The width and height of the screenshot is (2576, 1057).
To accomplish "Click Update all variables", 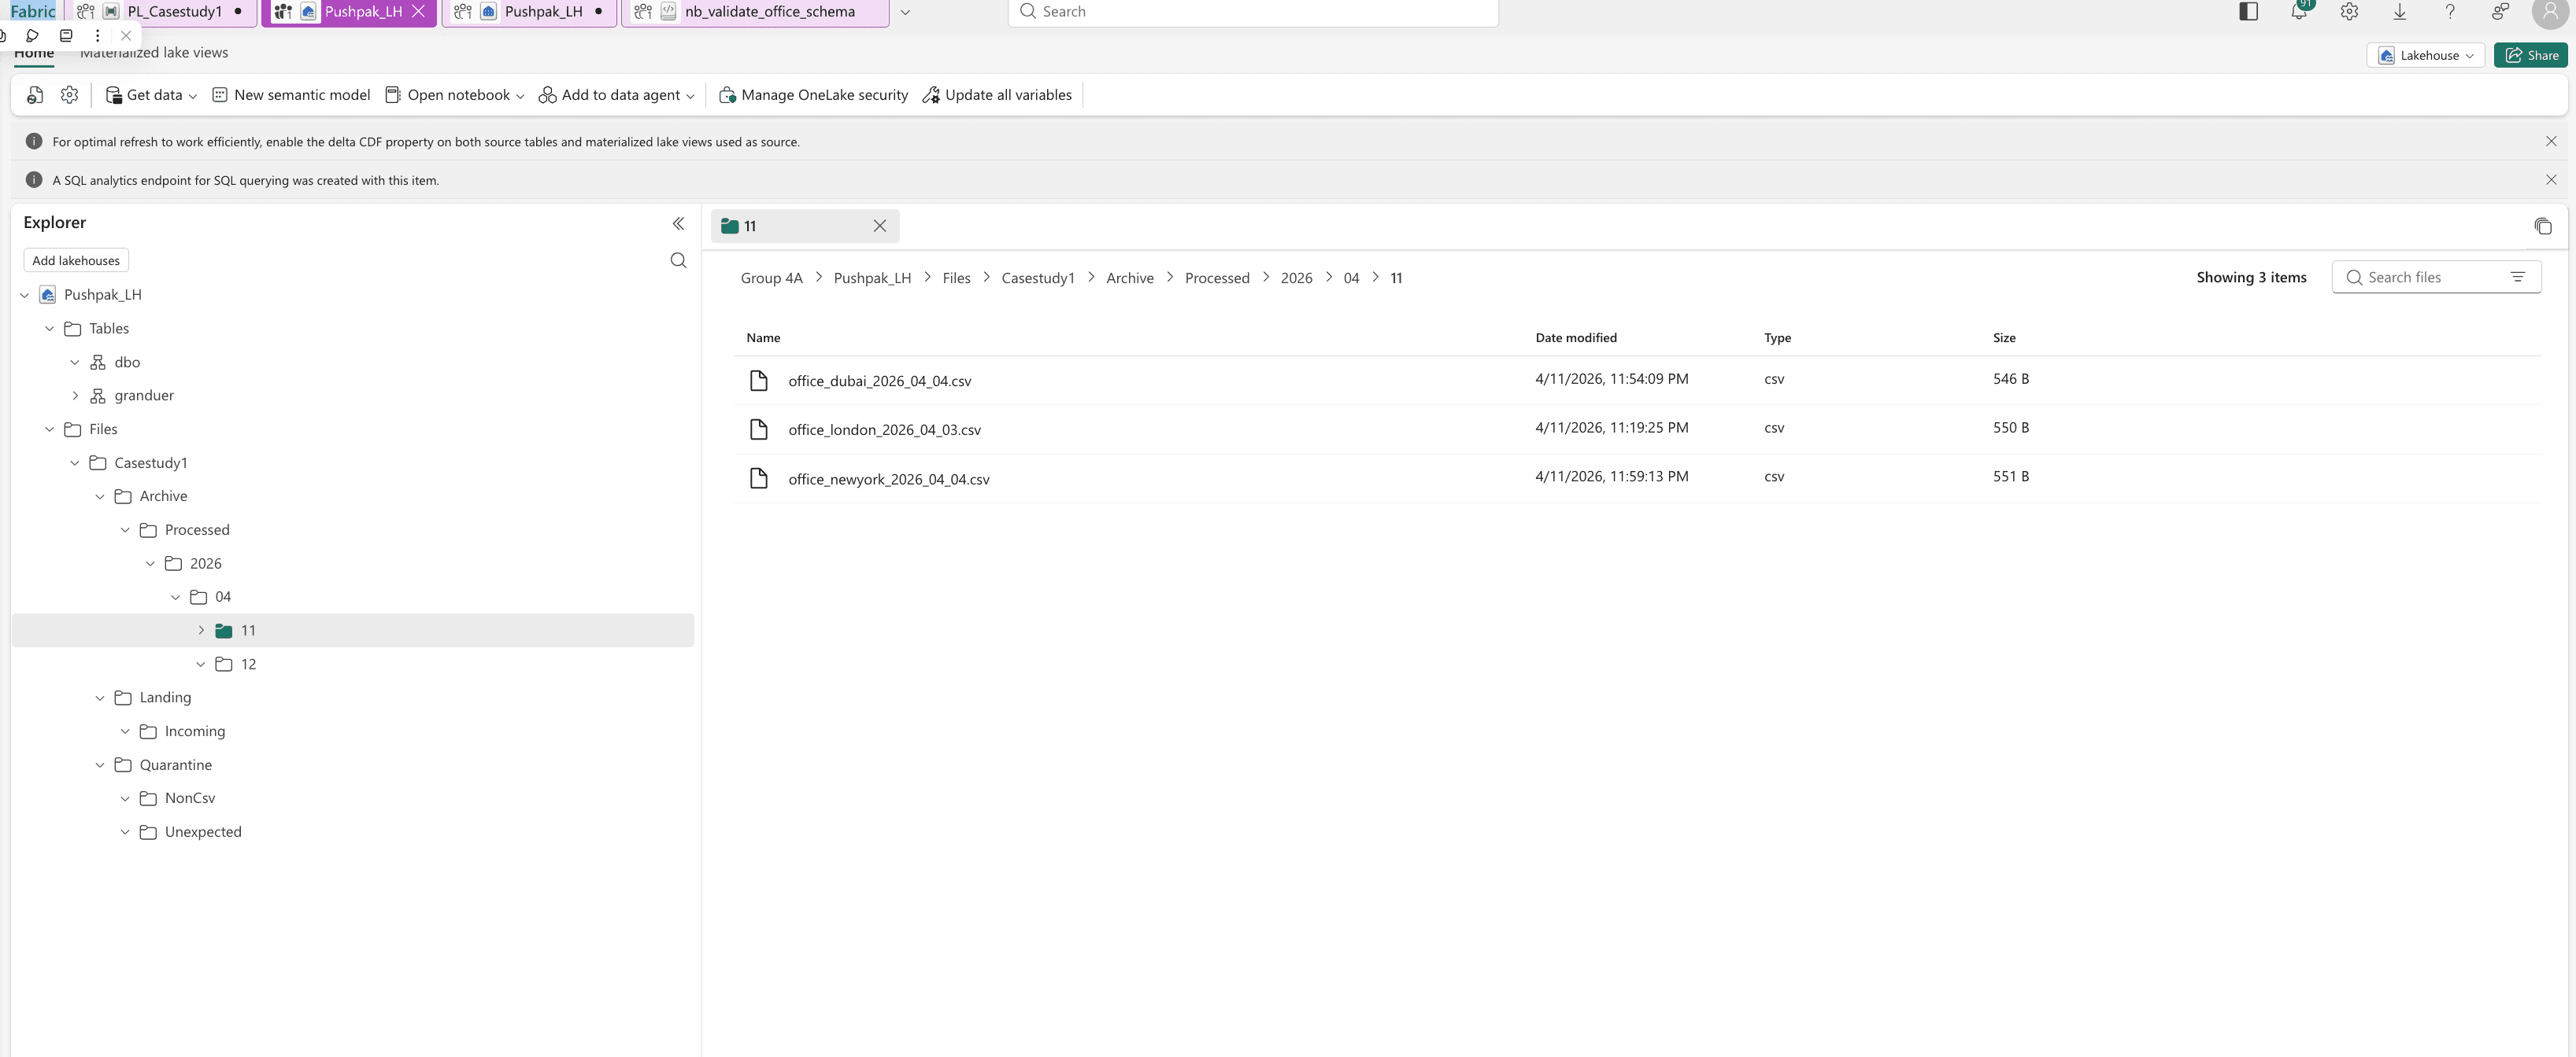I will [997, 95].
